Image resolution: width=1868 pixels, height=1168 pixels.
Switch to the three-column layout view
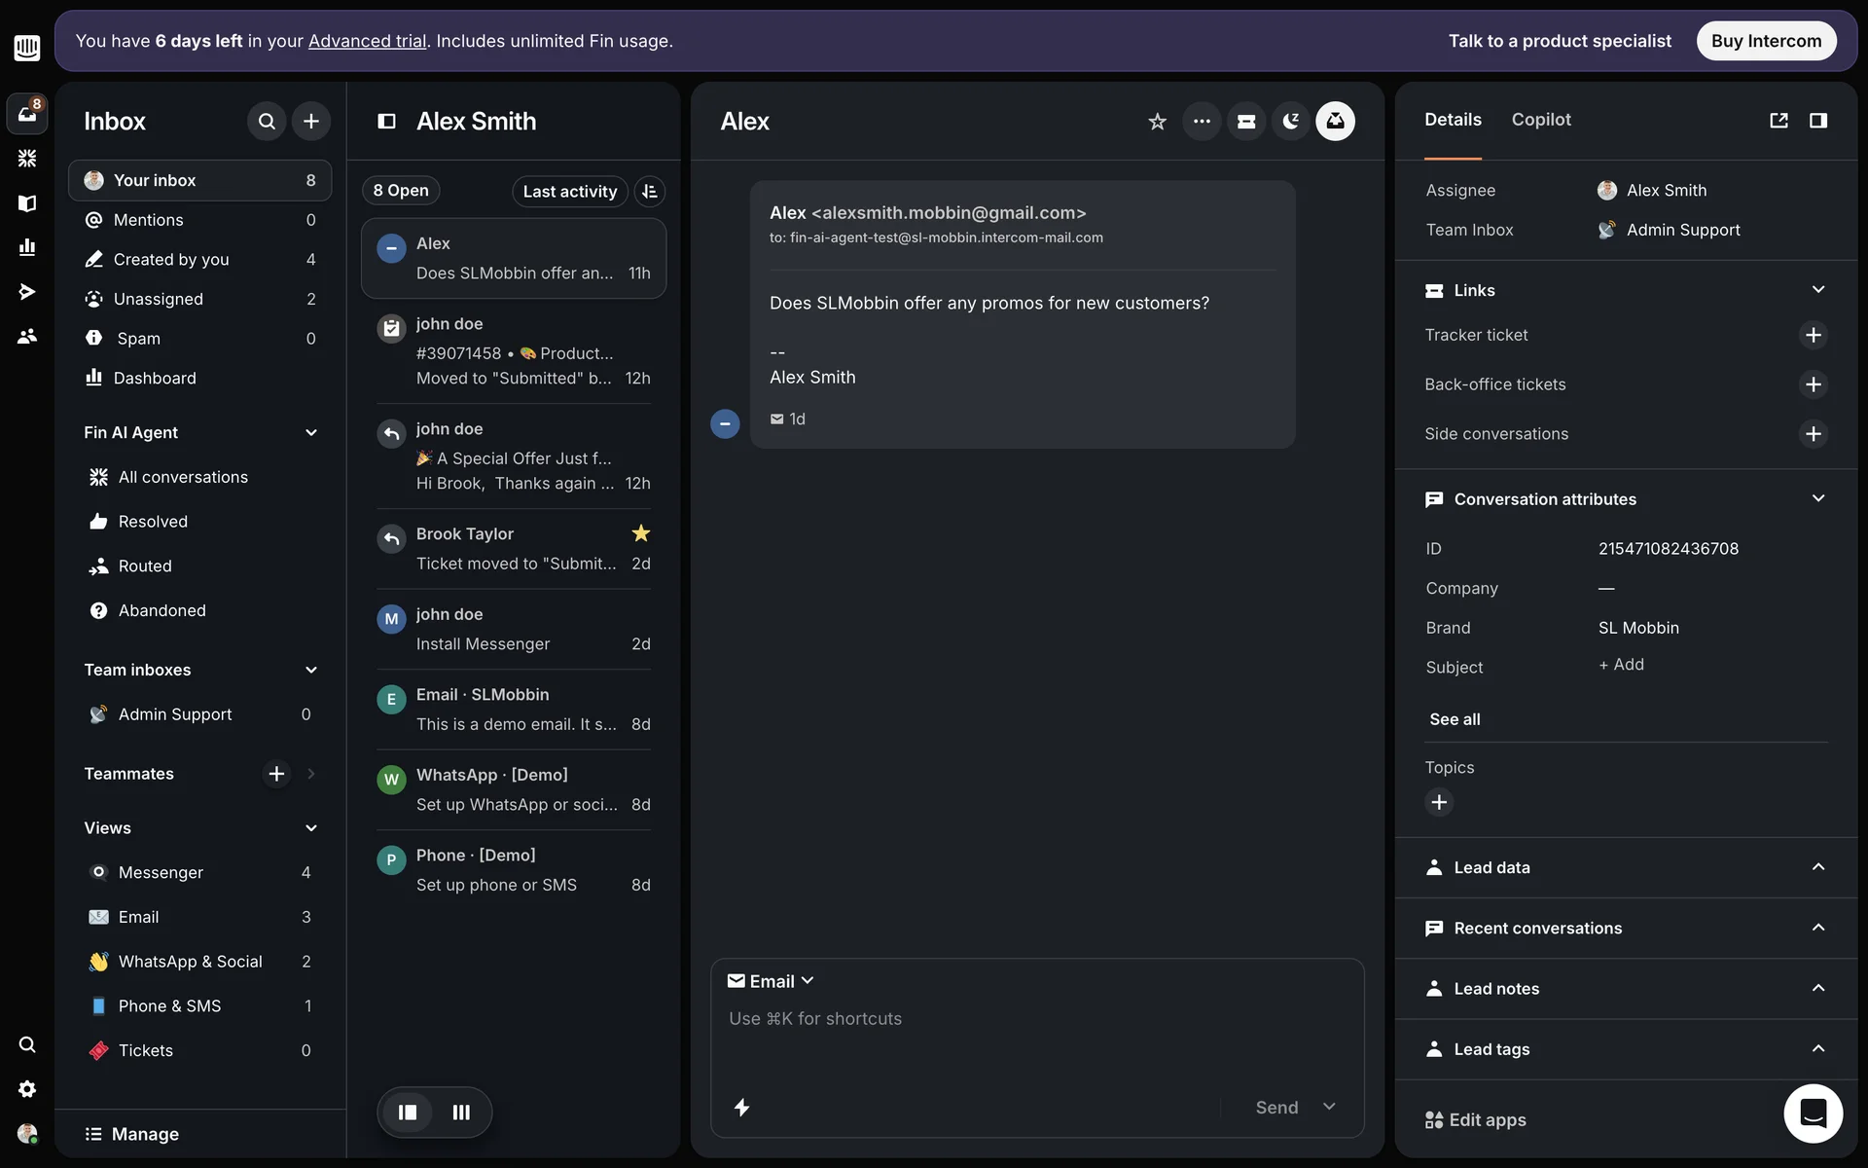click(x=461, y=1112)
